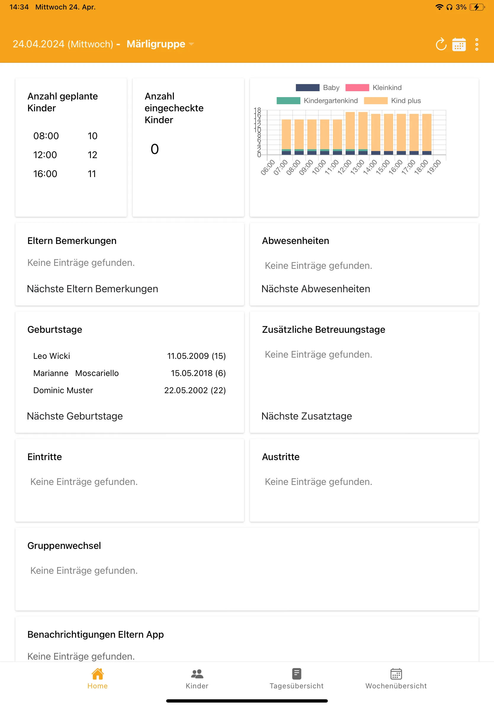Screen dimensions: 494x707
Task: Tap the Zusätzliche Betreuungstage card title
Action: 323,330
